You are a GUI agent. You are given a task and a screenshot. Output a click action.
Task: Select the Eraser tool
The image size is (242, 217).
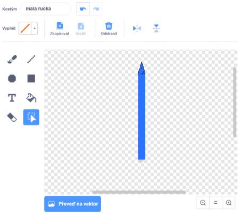point(12,117)
